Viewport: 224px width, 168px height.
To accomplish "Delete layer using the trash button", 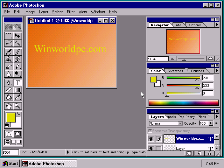I will click(209, 153).
